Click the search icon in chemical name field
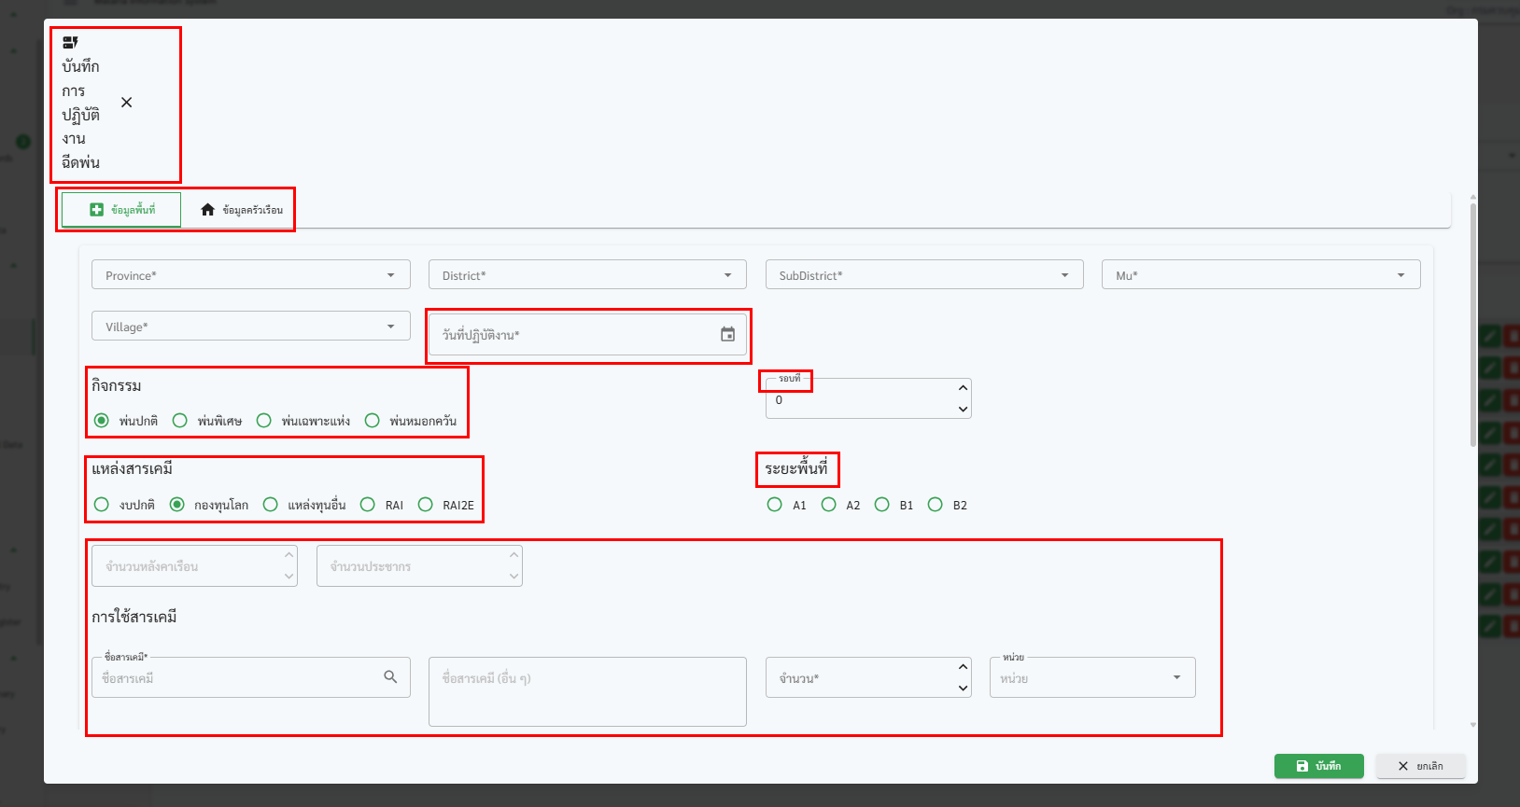Screen dimensions: 1520x807 click(x=390, y=676)
